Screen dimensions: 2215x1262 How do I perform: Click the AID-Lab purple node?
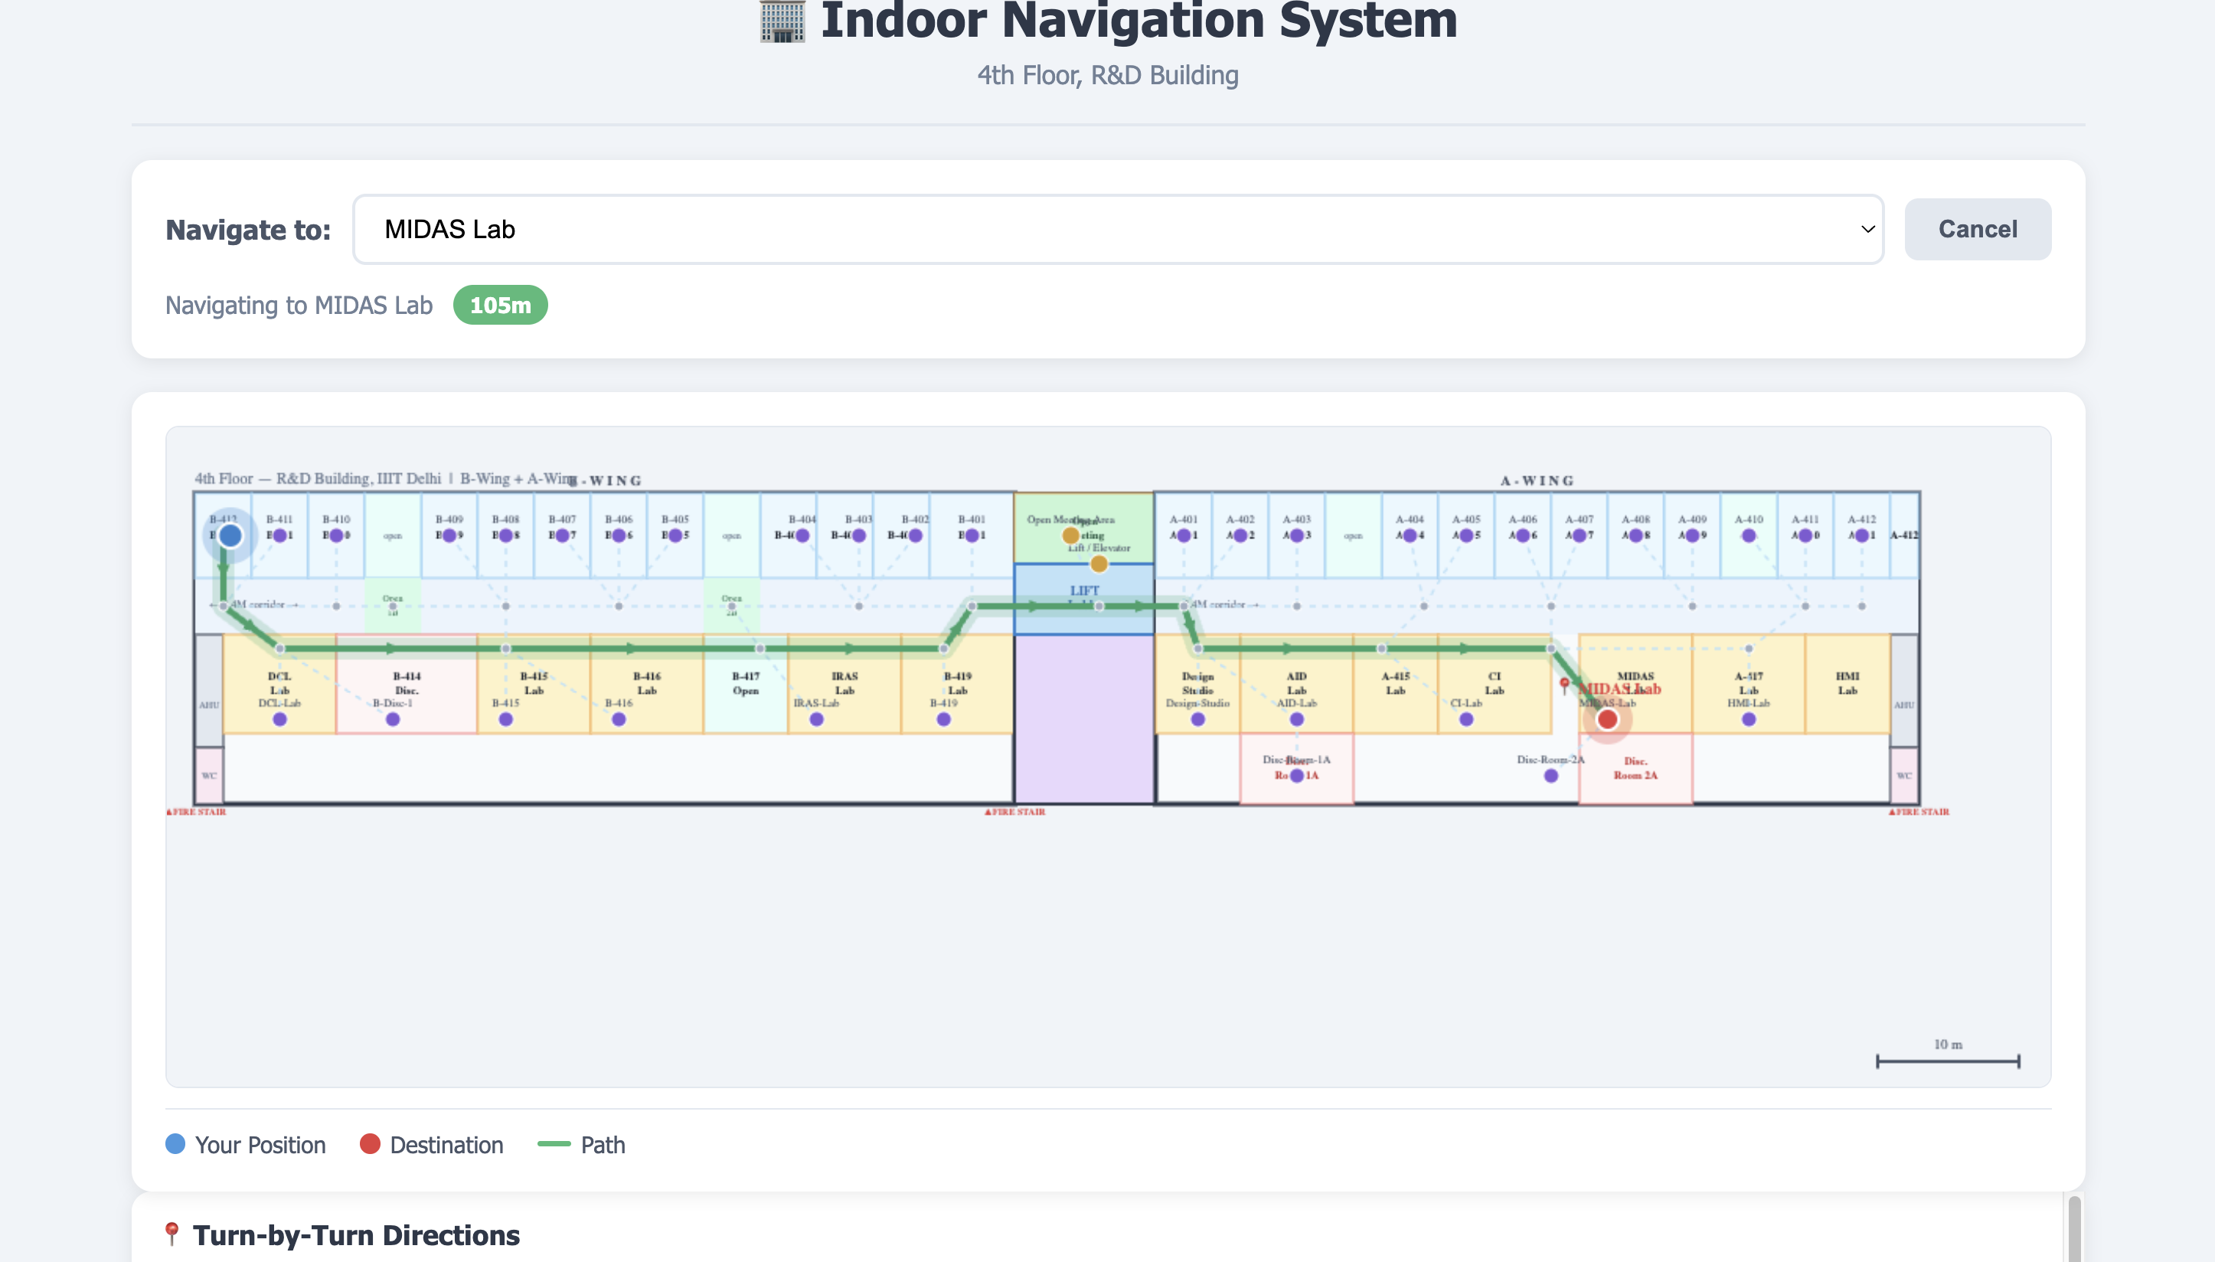click(1296, 719)
